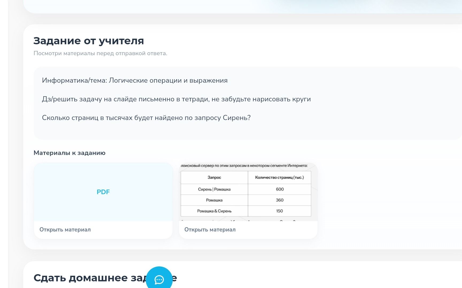Click the question 'Сколько страниц в тысячах будет найдено'
This screenshot has height=288, width=462.
pos(146,118)
